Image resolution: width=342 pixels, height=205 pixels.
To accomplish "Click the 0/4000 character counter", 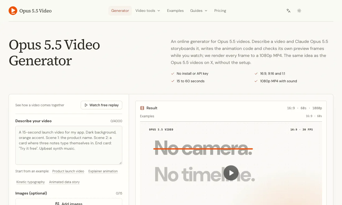I will click(116, 121).
